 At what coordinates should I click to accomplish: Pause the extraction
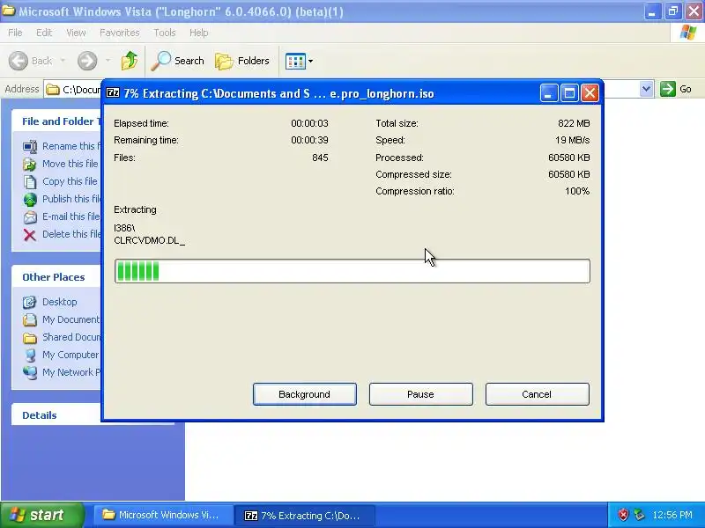pyautogui.click(x=421, y=394)
